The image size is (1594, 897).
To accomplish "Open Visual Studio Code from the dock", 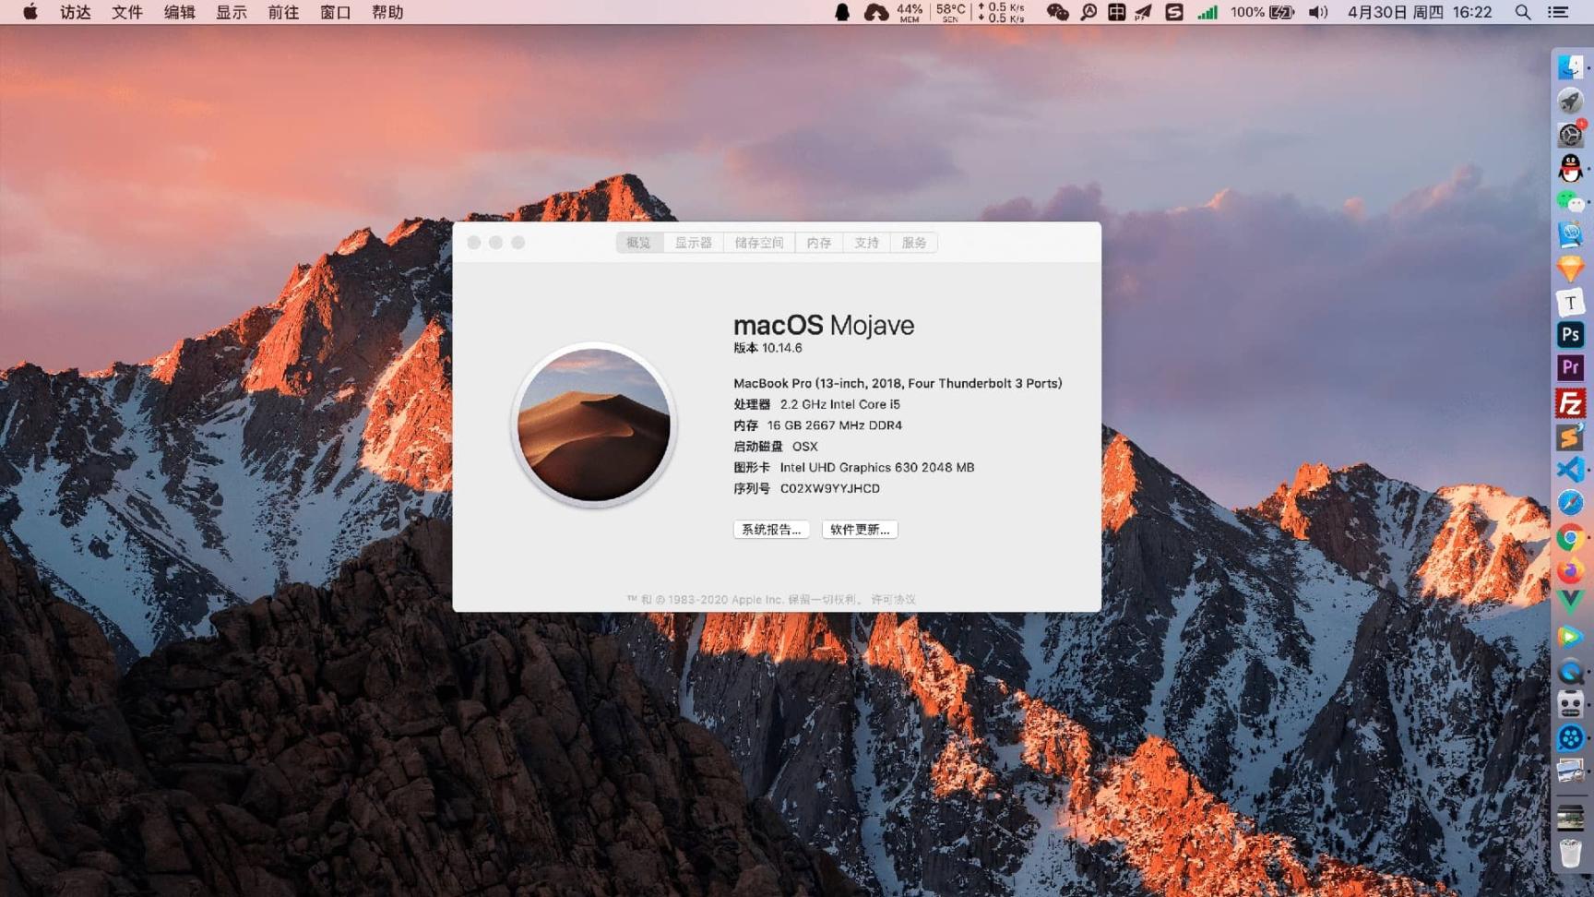I will point(1570,470).
